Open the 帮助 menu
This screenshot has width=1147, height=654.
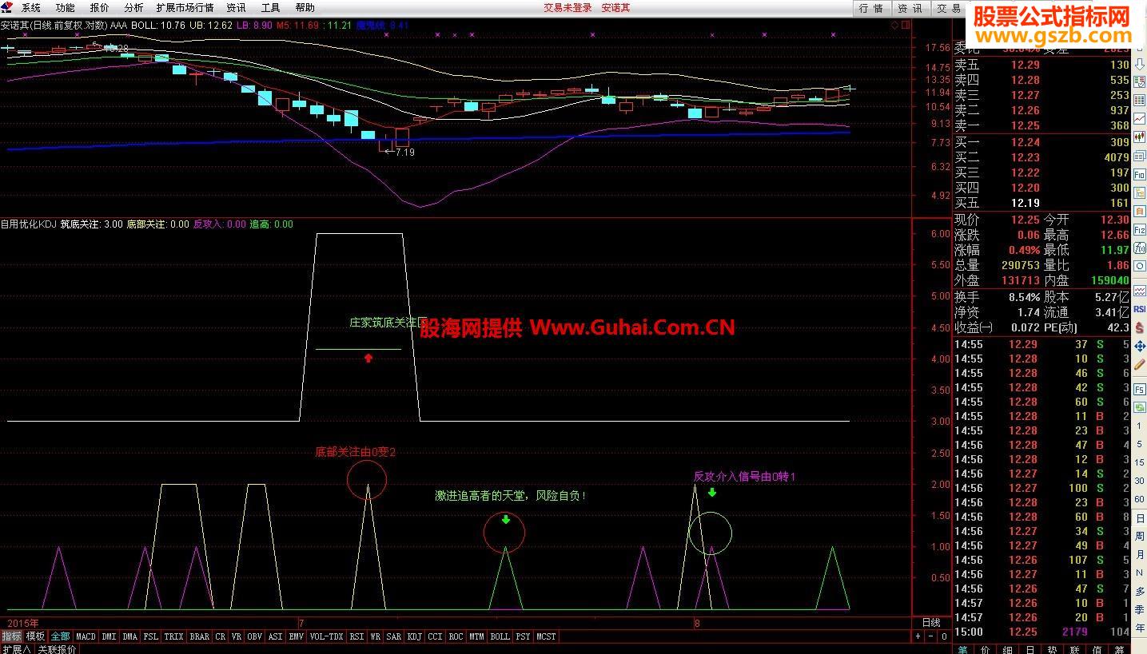click(305, 8)
